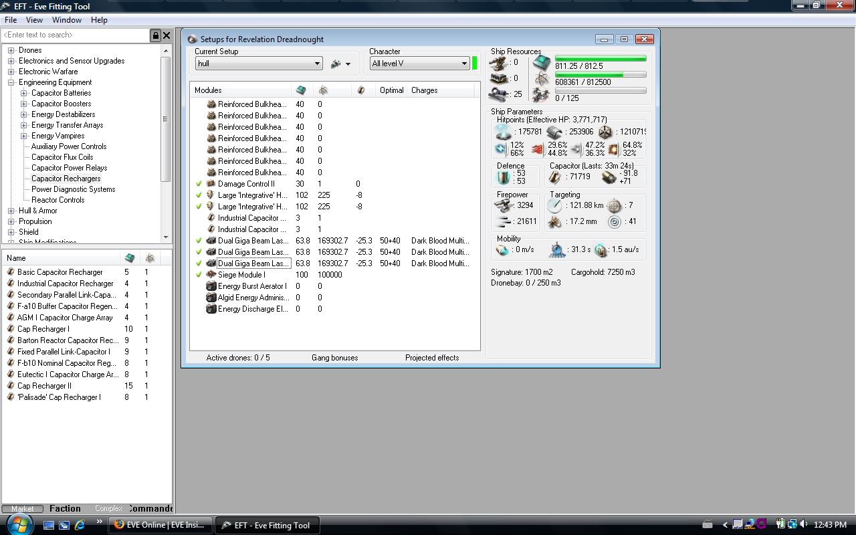Collapse the Engineering Equipment category
This screenshot has width=856, height=535.
coord(11,82)
